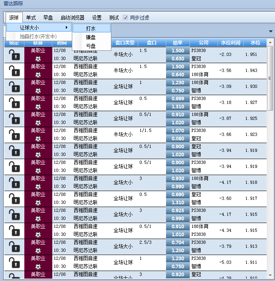The height and width of the screenshot is (281, 275).
Task: Click soccer ball icon in row with 水位 1.917
Action: pos(38,203)
